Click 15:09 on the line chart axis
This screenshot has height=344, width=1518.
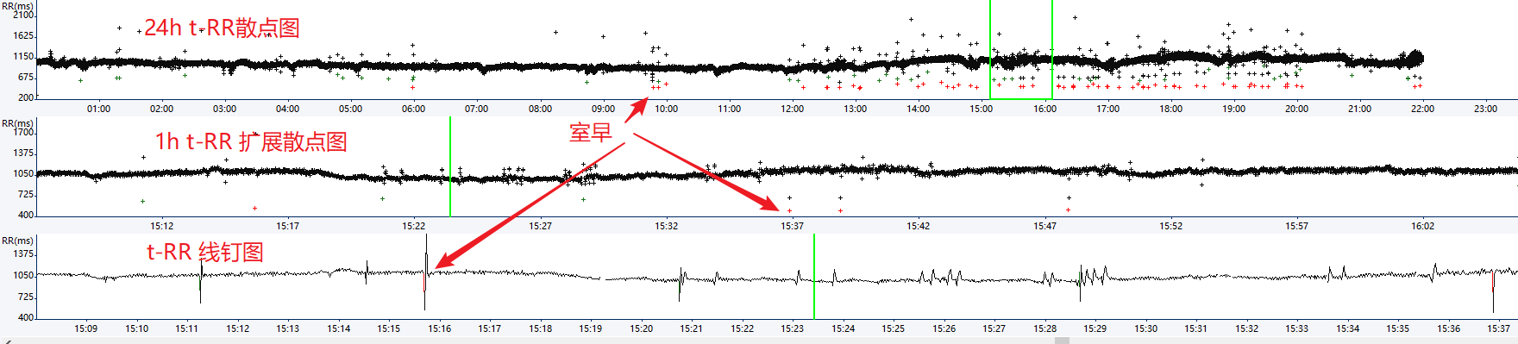pyautogui.click(x=86, y=328)
